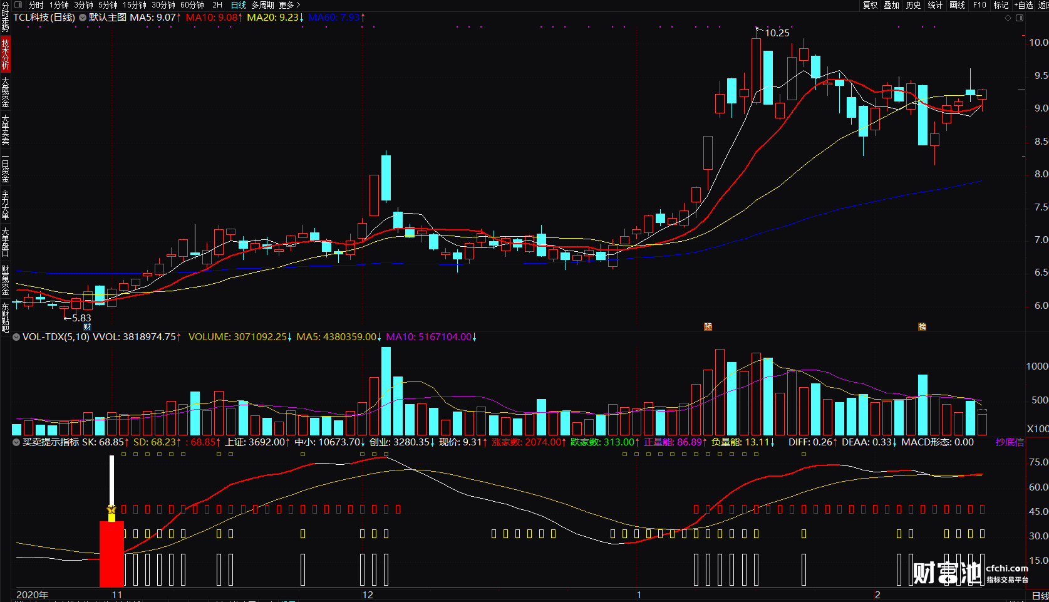Select the 日线 daily period
Screen dimensions: 1049x602
pyautogui.click(x=239, y=5)
